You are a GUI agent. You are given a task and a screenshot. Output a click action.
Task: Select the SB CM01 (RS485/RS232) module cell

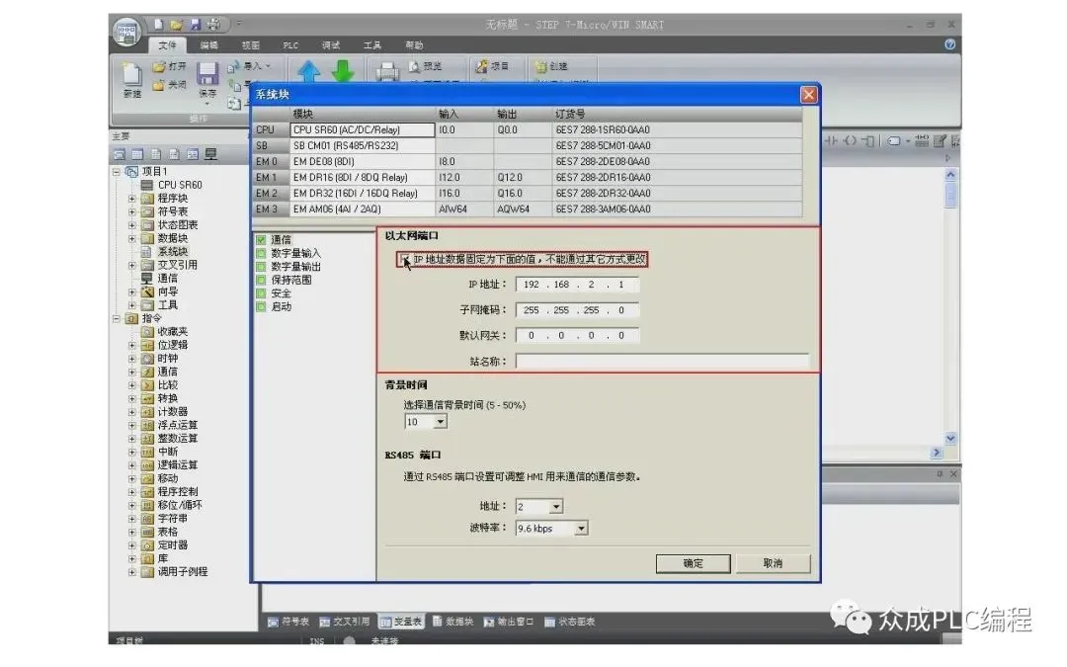click(362, 145)
